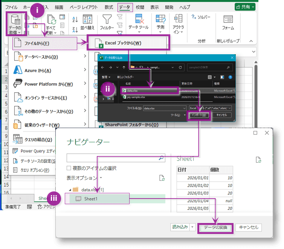284x249 pixels.
Task: Choose データベースから(D) menu entry
Action: point(41,57)
